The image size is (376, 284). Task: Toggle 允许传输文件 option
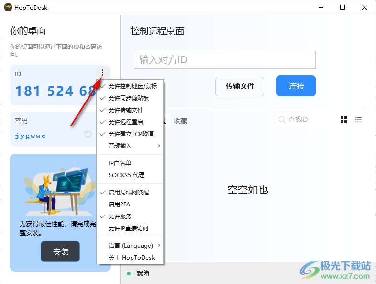point(130,110)
